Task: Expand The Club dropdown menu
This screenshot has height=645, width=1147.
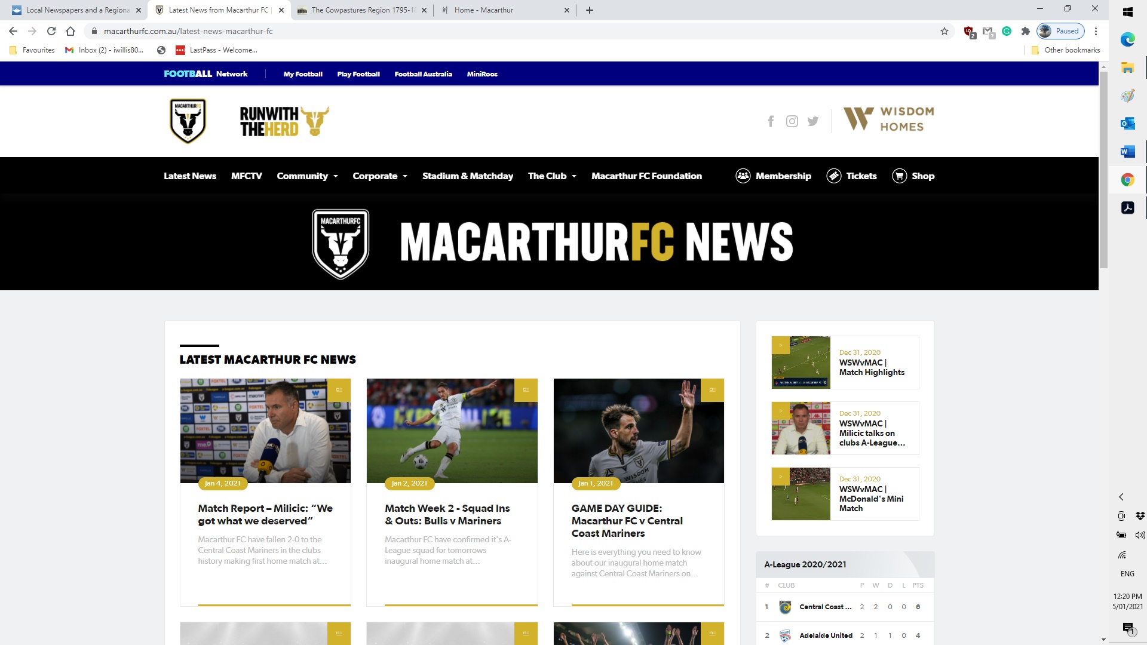Action: pyautogui.click(x=551, y=176)
